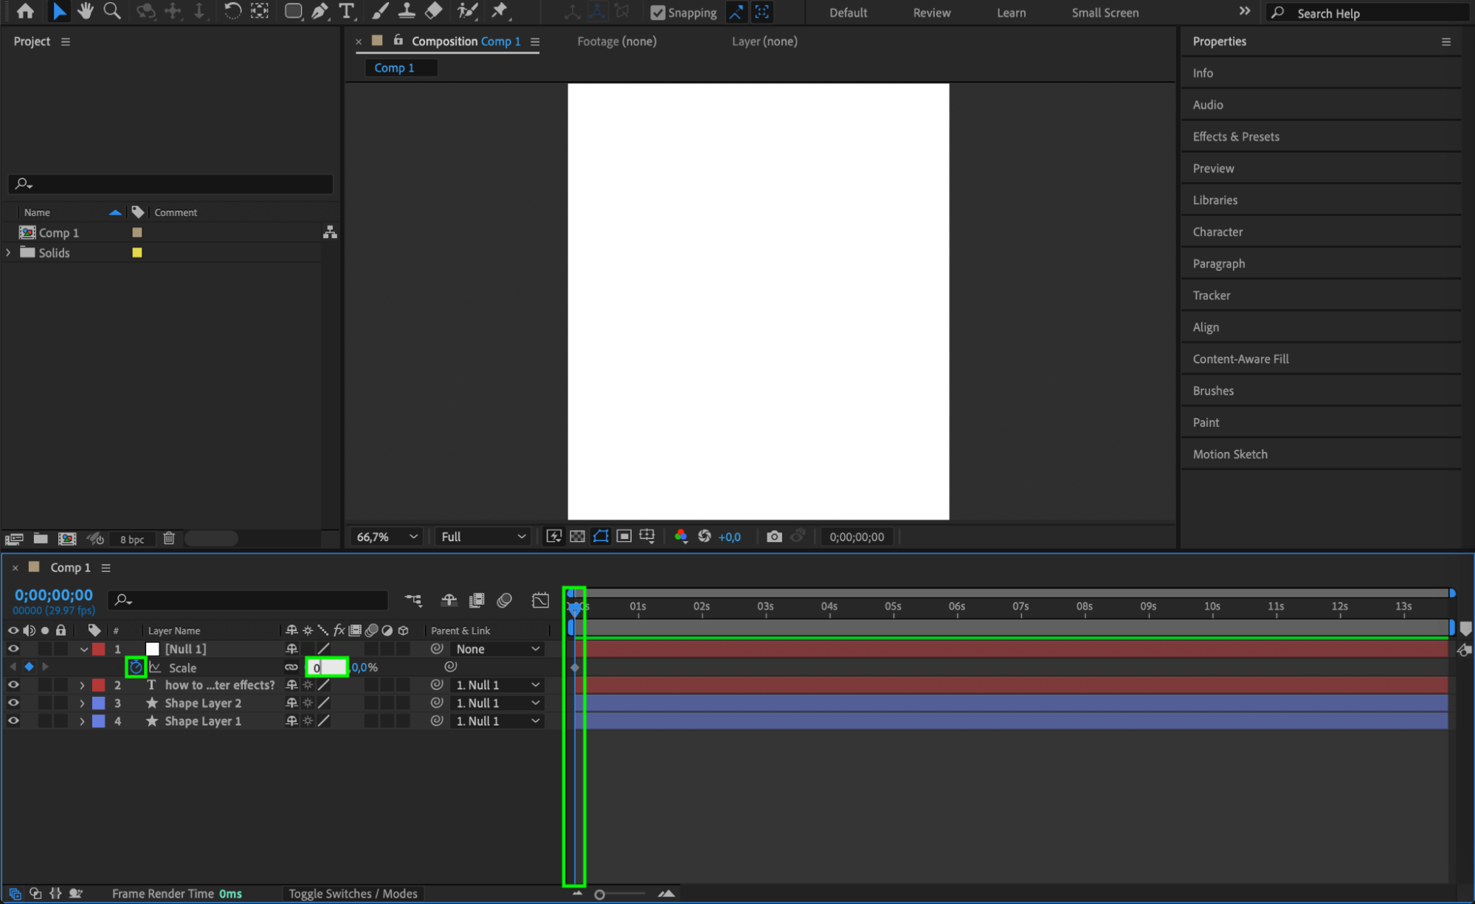Switch to the Review workspace

pos(931,13)
